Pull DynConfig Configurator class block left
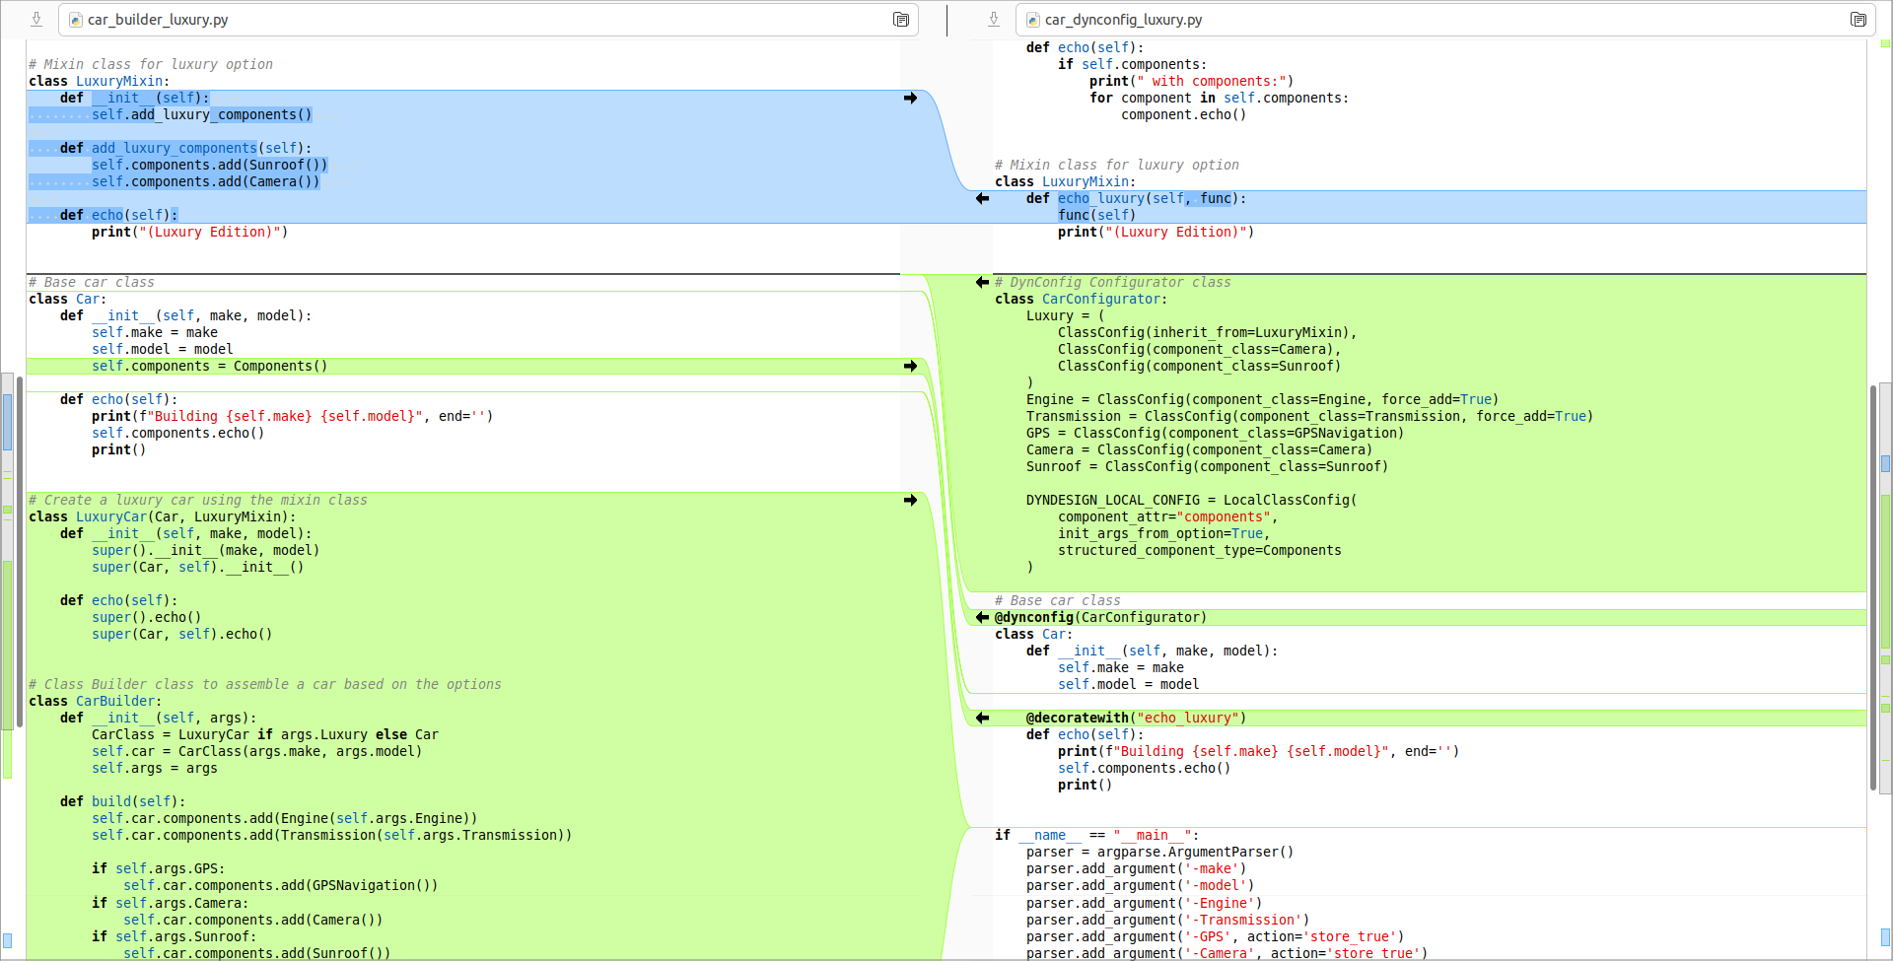The height and width of the screenshot is (961, 1893). coord(982,283)
